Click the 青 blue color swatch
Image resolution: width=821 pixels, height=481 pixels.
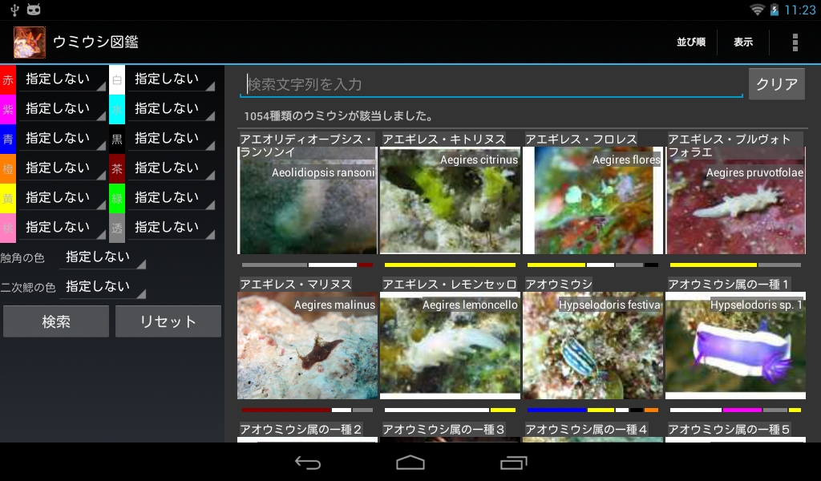[8, 139]
